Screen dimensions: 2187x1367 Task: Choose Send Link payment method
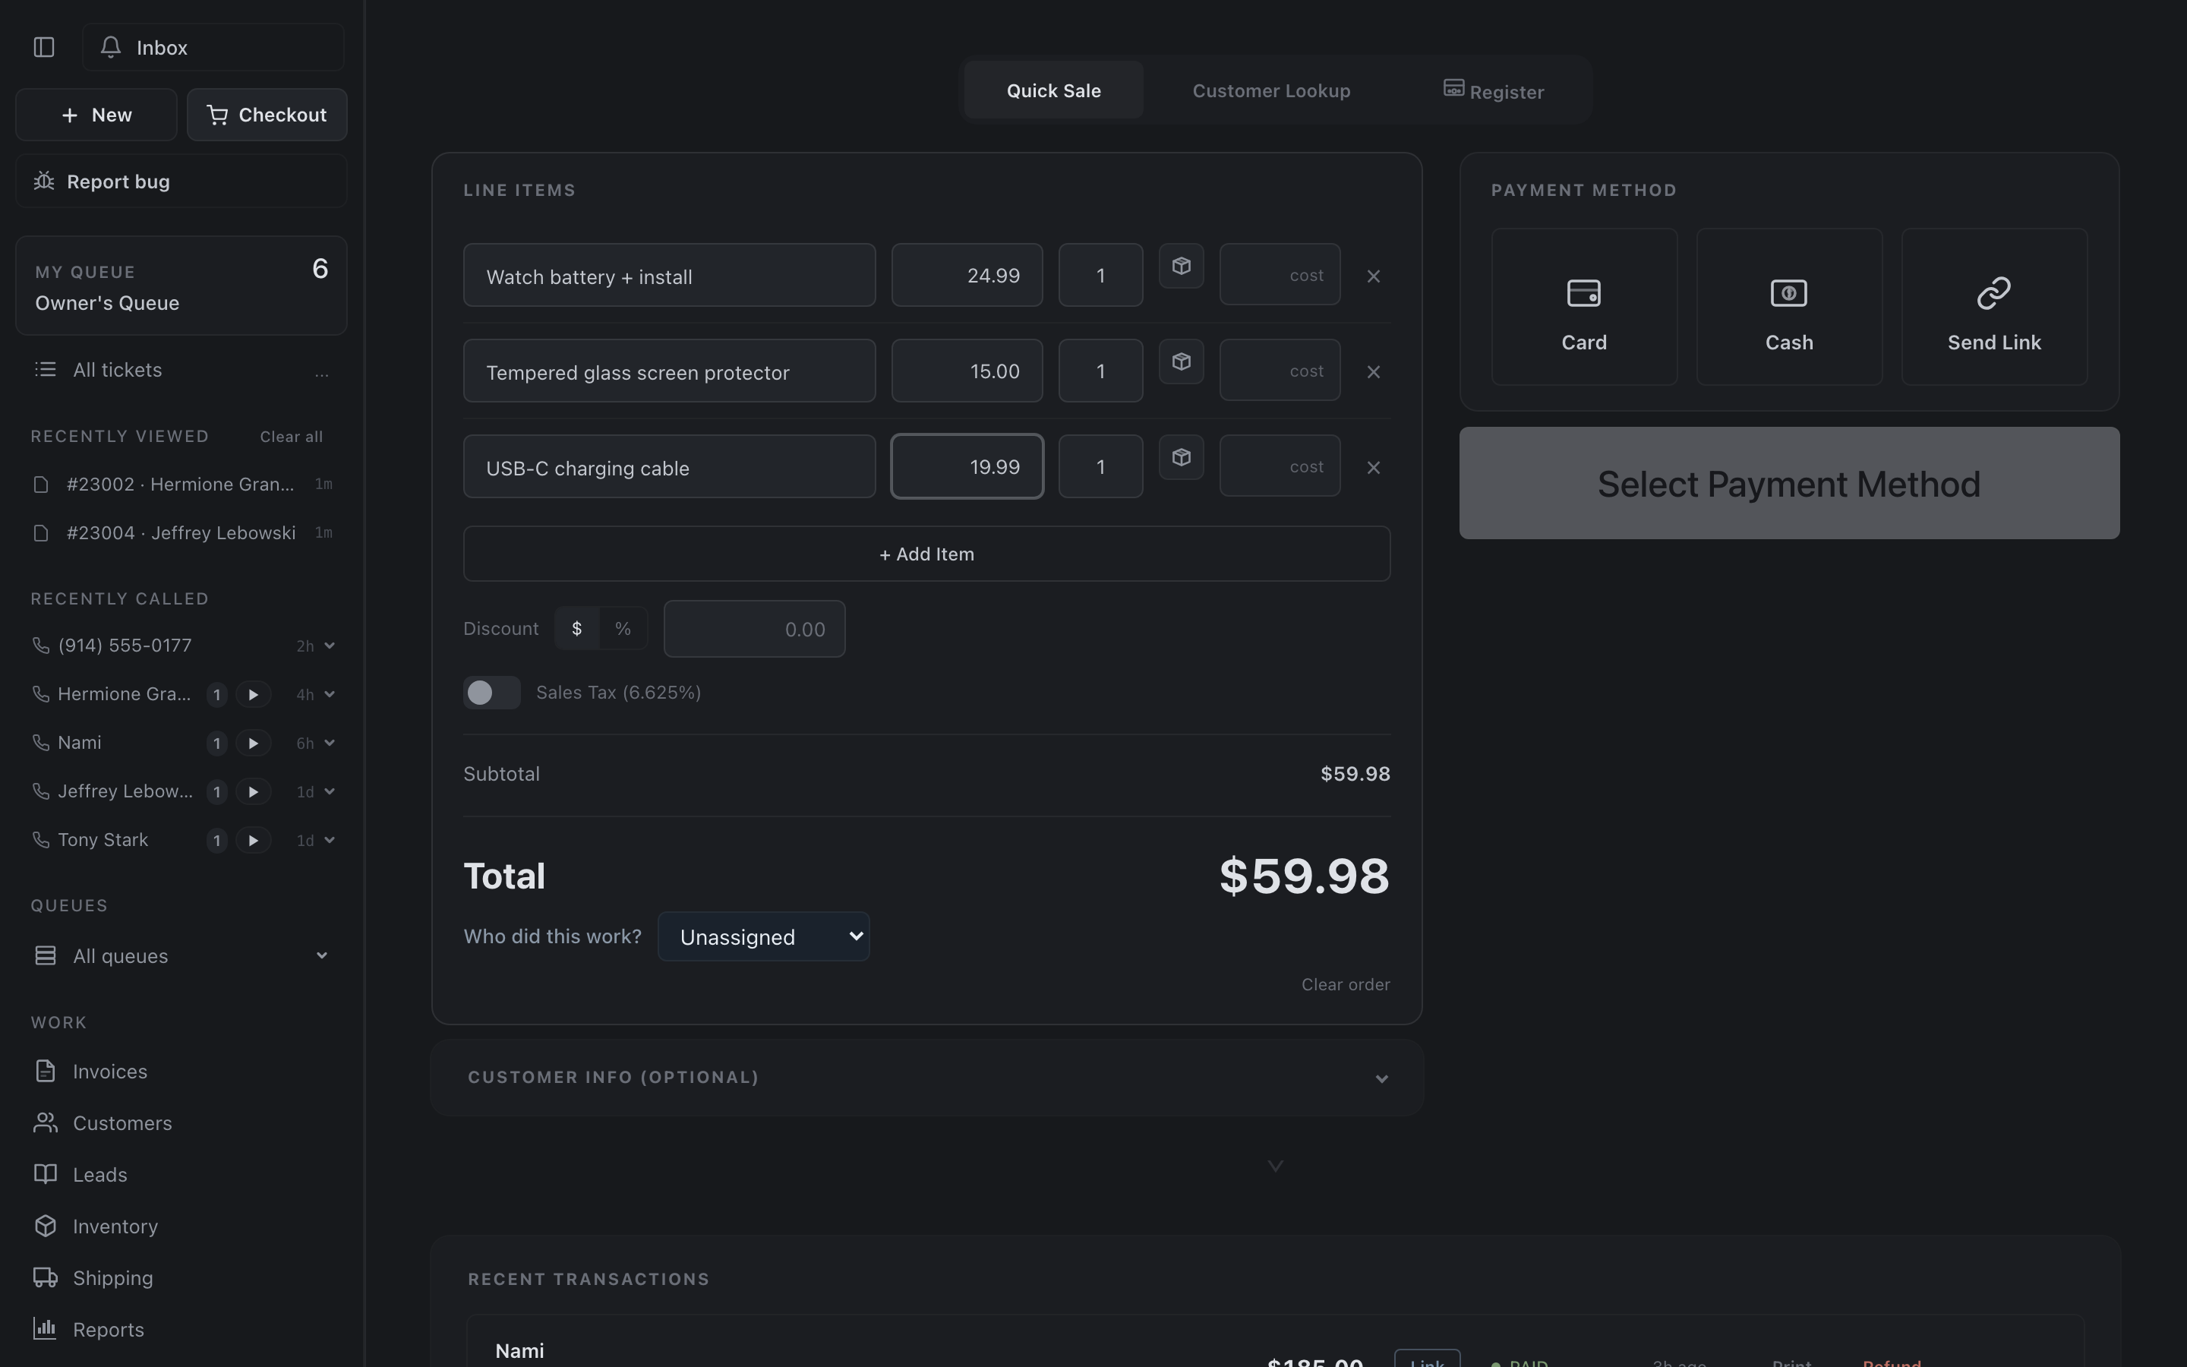coord(1995,308)
